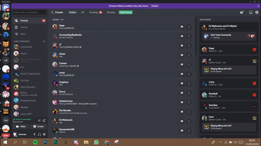Screen dimensions: 261x146
Task: Message Cryptxzz via chat icon
Action: pyautogui.click(x=182, y=83)
